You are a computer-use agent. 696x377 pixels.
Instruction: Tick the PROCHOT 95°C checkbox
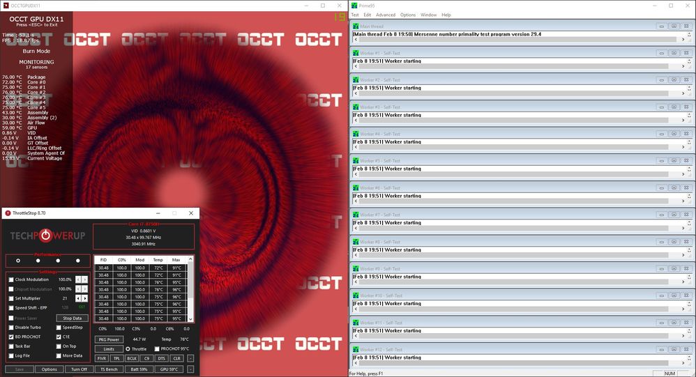coord(157,349)
